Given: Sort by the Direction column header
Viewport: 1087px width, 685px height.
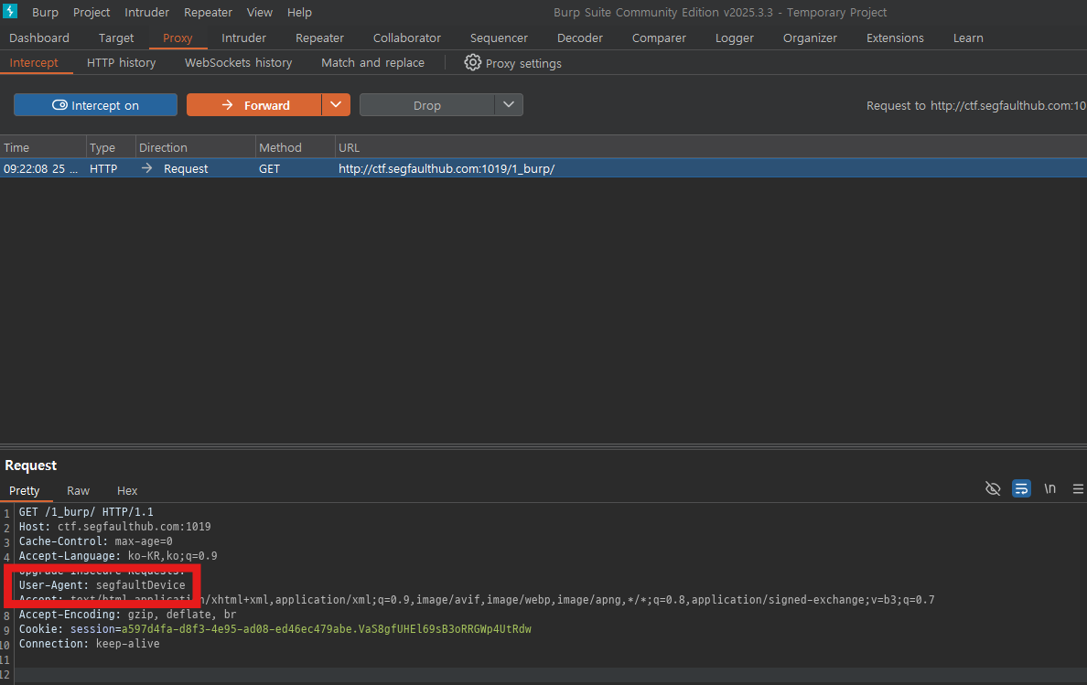Looking at the screenshot, I should tap(196, 147).
